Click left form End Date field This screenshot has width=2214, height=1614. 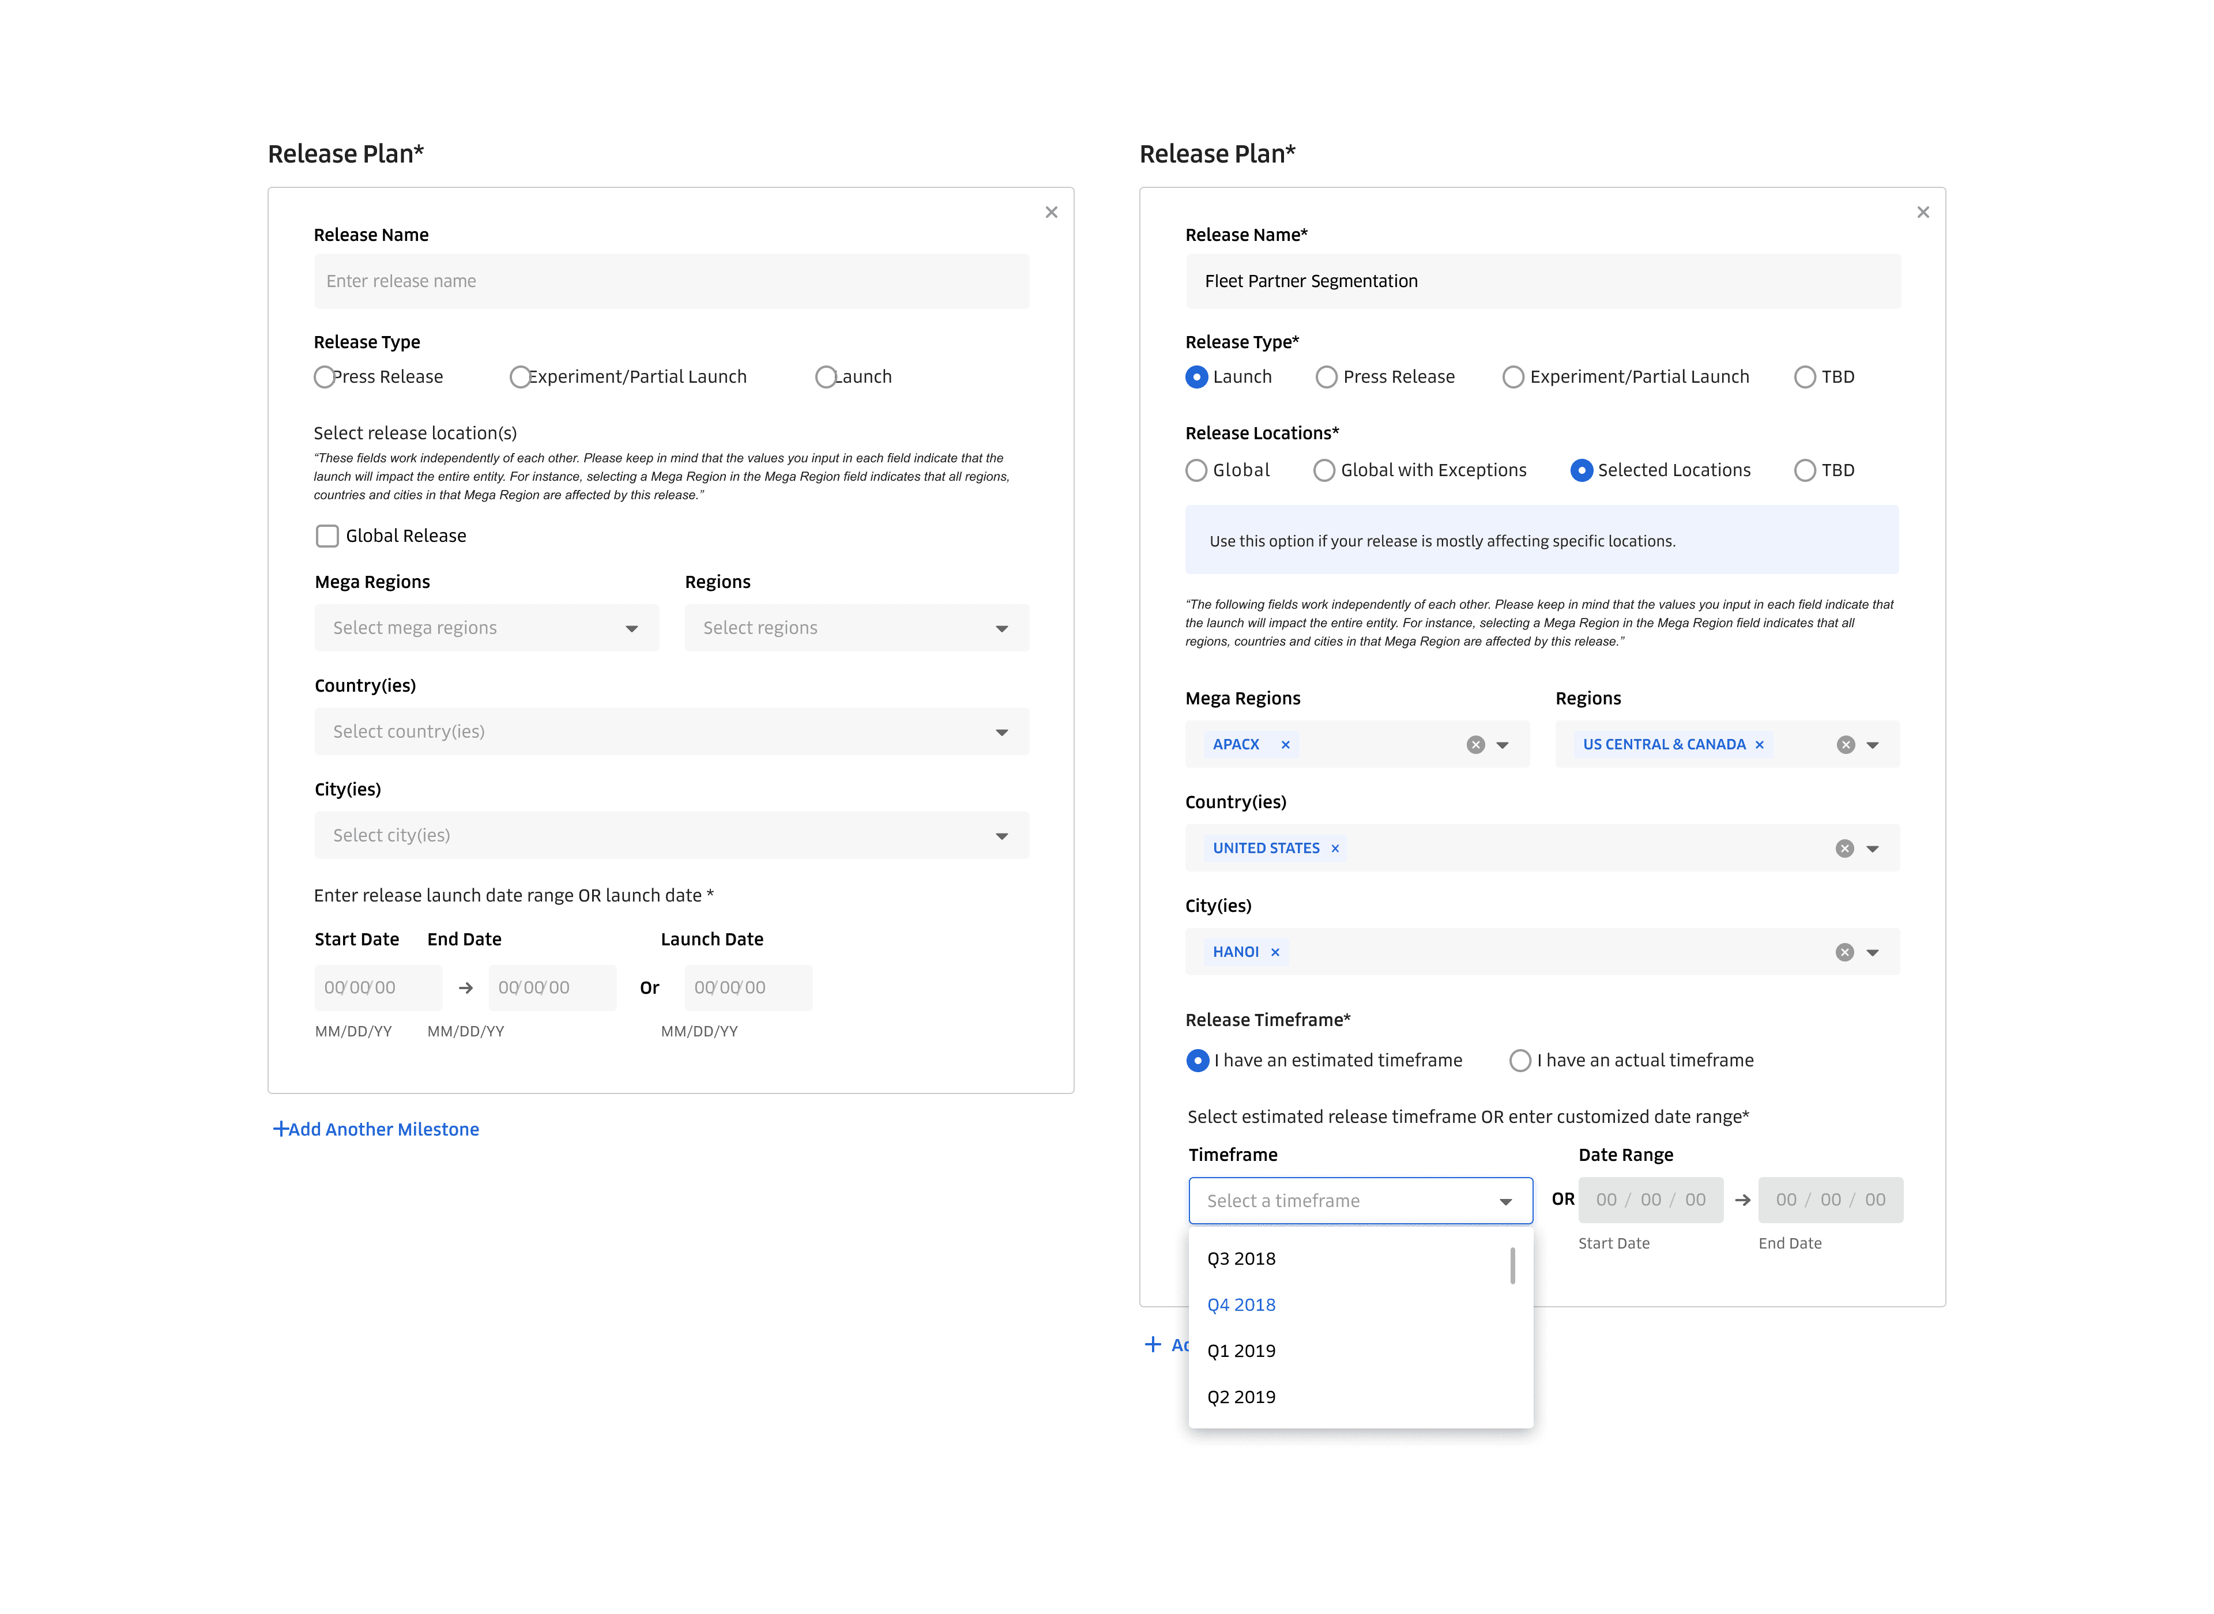pyautogui.click(x=552, y=988)
